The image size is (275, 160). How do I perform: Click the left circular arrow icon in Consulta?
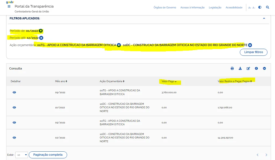tap(256, 68)
